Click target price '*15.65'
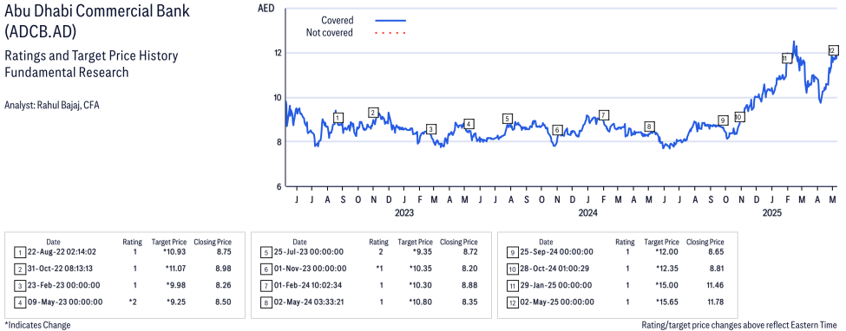 pyautogui.click(x=667, y=302)
